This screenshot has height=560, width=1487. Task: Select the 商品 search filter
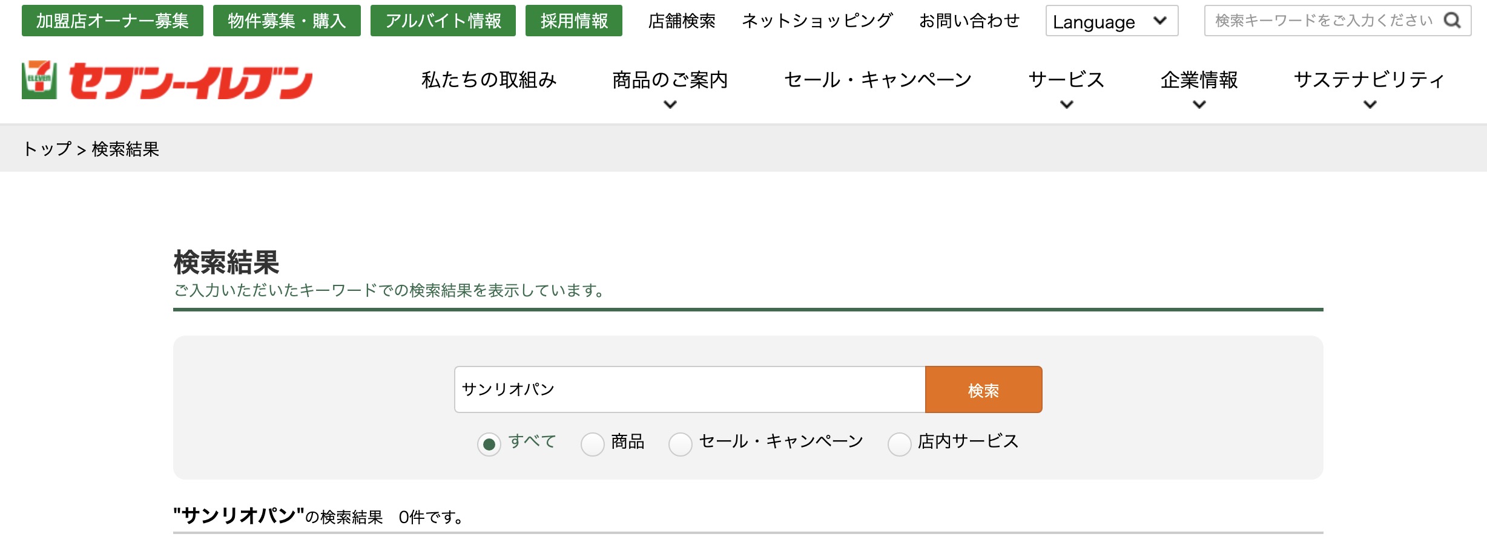[592, 444]
